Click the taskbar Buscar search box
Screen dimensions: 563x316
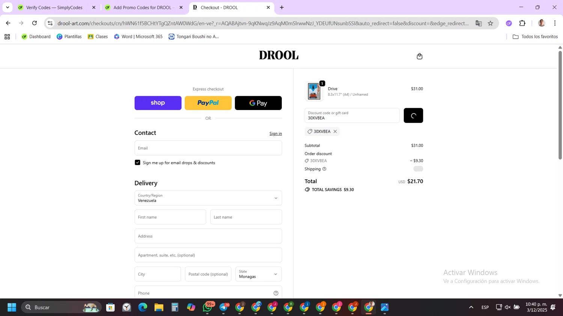coord(62,307)
